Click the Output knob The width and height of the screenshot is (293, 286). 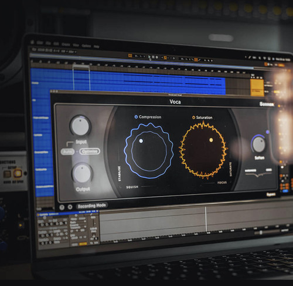[x=82, y=173]
